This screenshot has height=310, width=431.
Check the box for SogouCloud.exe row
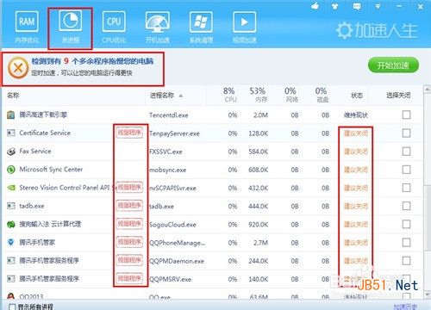(x=406, y=224)
